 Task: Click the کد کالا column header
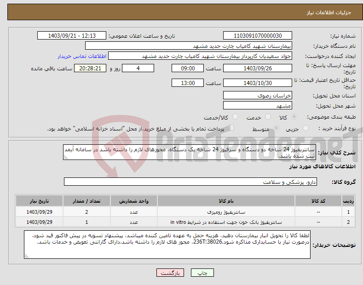click(x=318, y=201)
